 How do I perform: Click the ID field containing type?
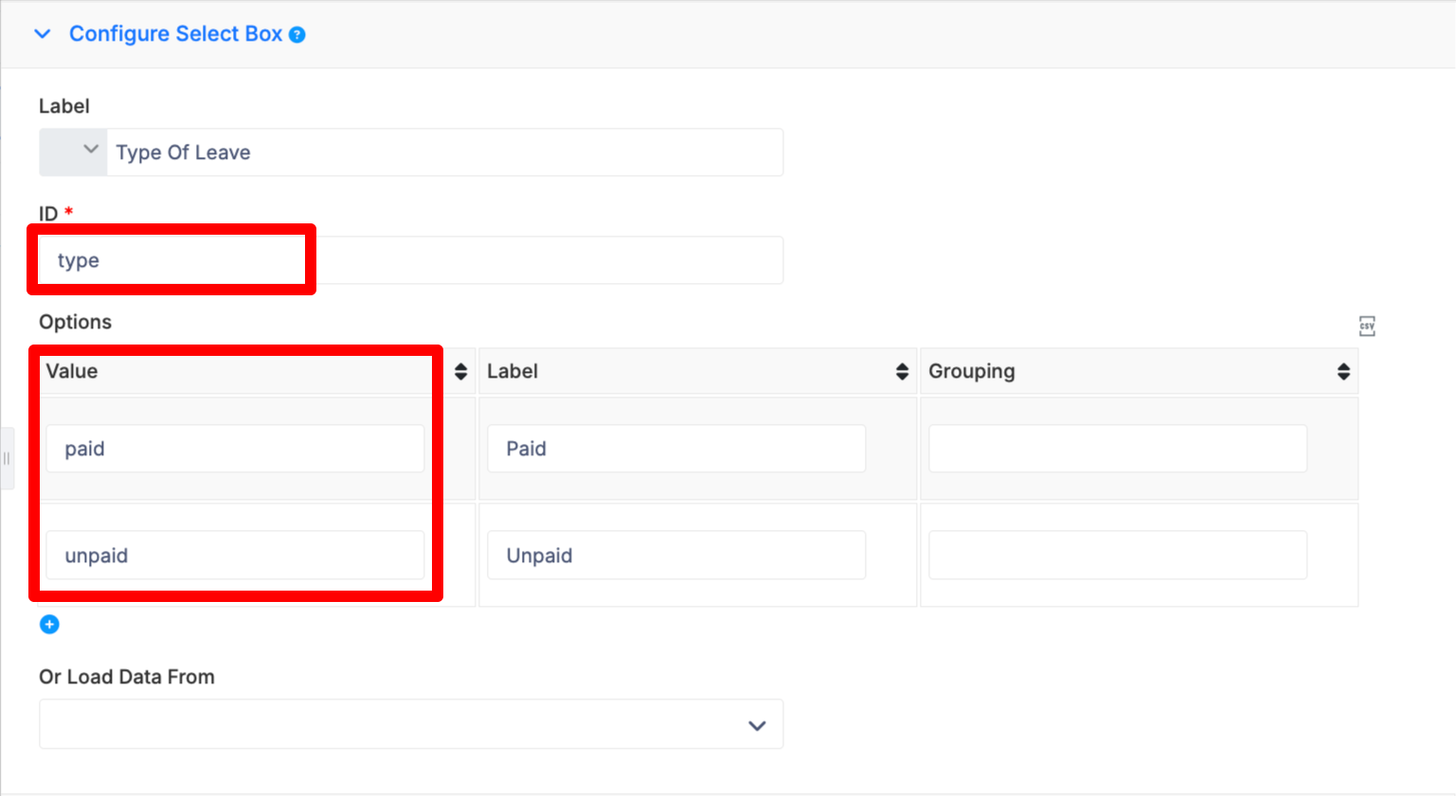point(411,260)
